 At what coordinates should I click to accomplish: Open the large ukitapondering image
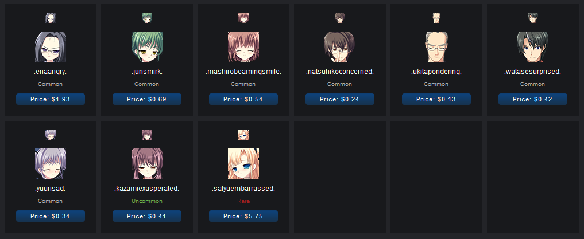pos(436,47)
